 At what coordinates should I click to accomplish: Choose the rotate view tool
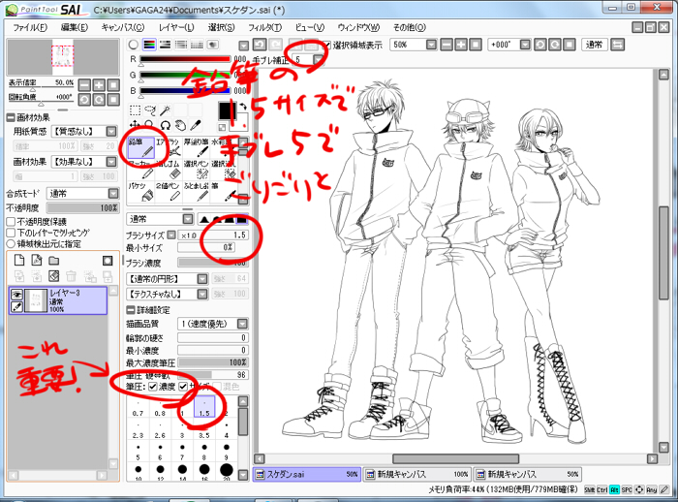[166, 126]
